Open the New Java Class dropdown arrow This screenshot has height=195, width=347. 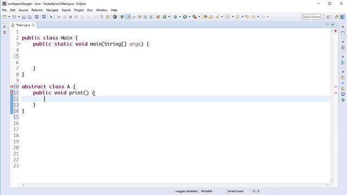(169, 17)
